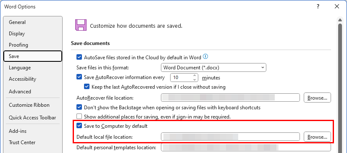This screenshot has width=347, height=153.
Task: Click the AutoSave info icon
Action: pos(205,57)
